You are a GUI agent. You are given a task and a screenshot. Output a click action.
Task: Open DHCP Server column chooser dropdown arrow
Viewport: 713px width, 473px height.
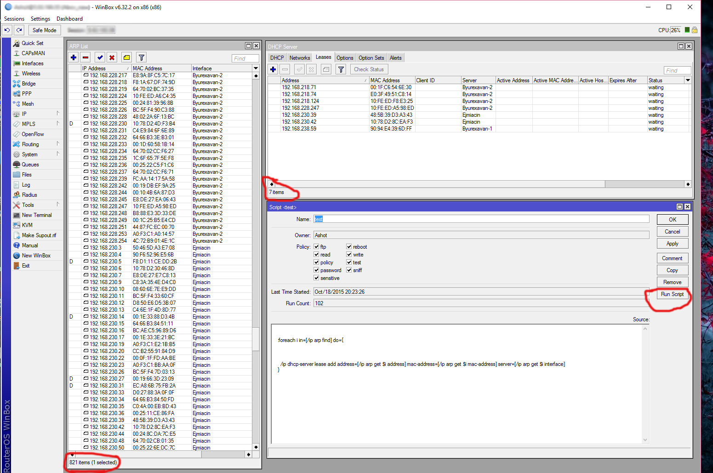click(688, 80)
